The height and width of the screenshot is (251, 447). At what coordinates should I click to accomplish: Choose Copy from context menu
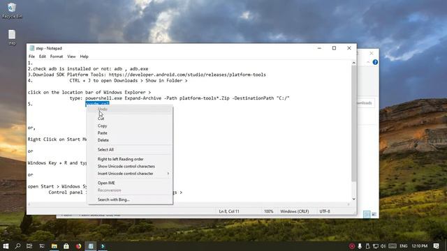tap(130, 125)
